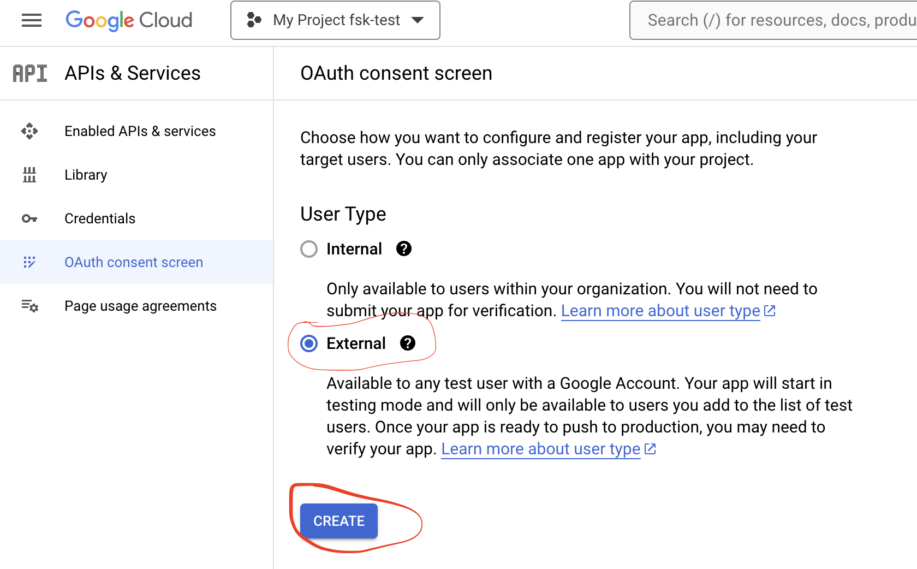The height and width of the screenshot is (569, 917).
Task: Click the project hexagon icon in selector
Action: pyautogui.click(x=254, y=20)
